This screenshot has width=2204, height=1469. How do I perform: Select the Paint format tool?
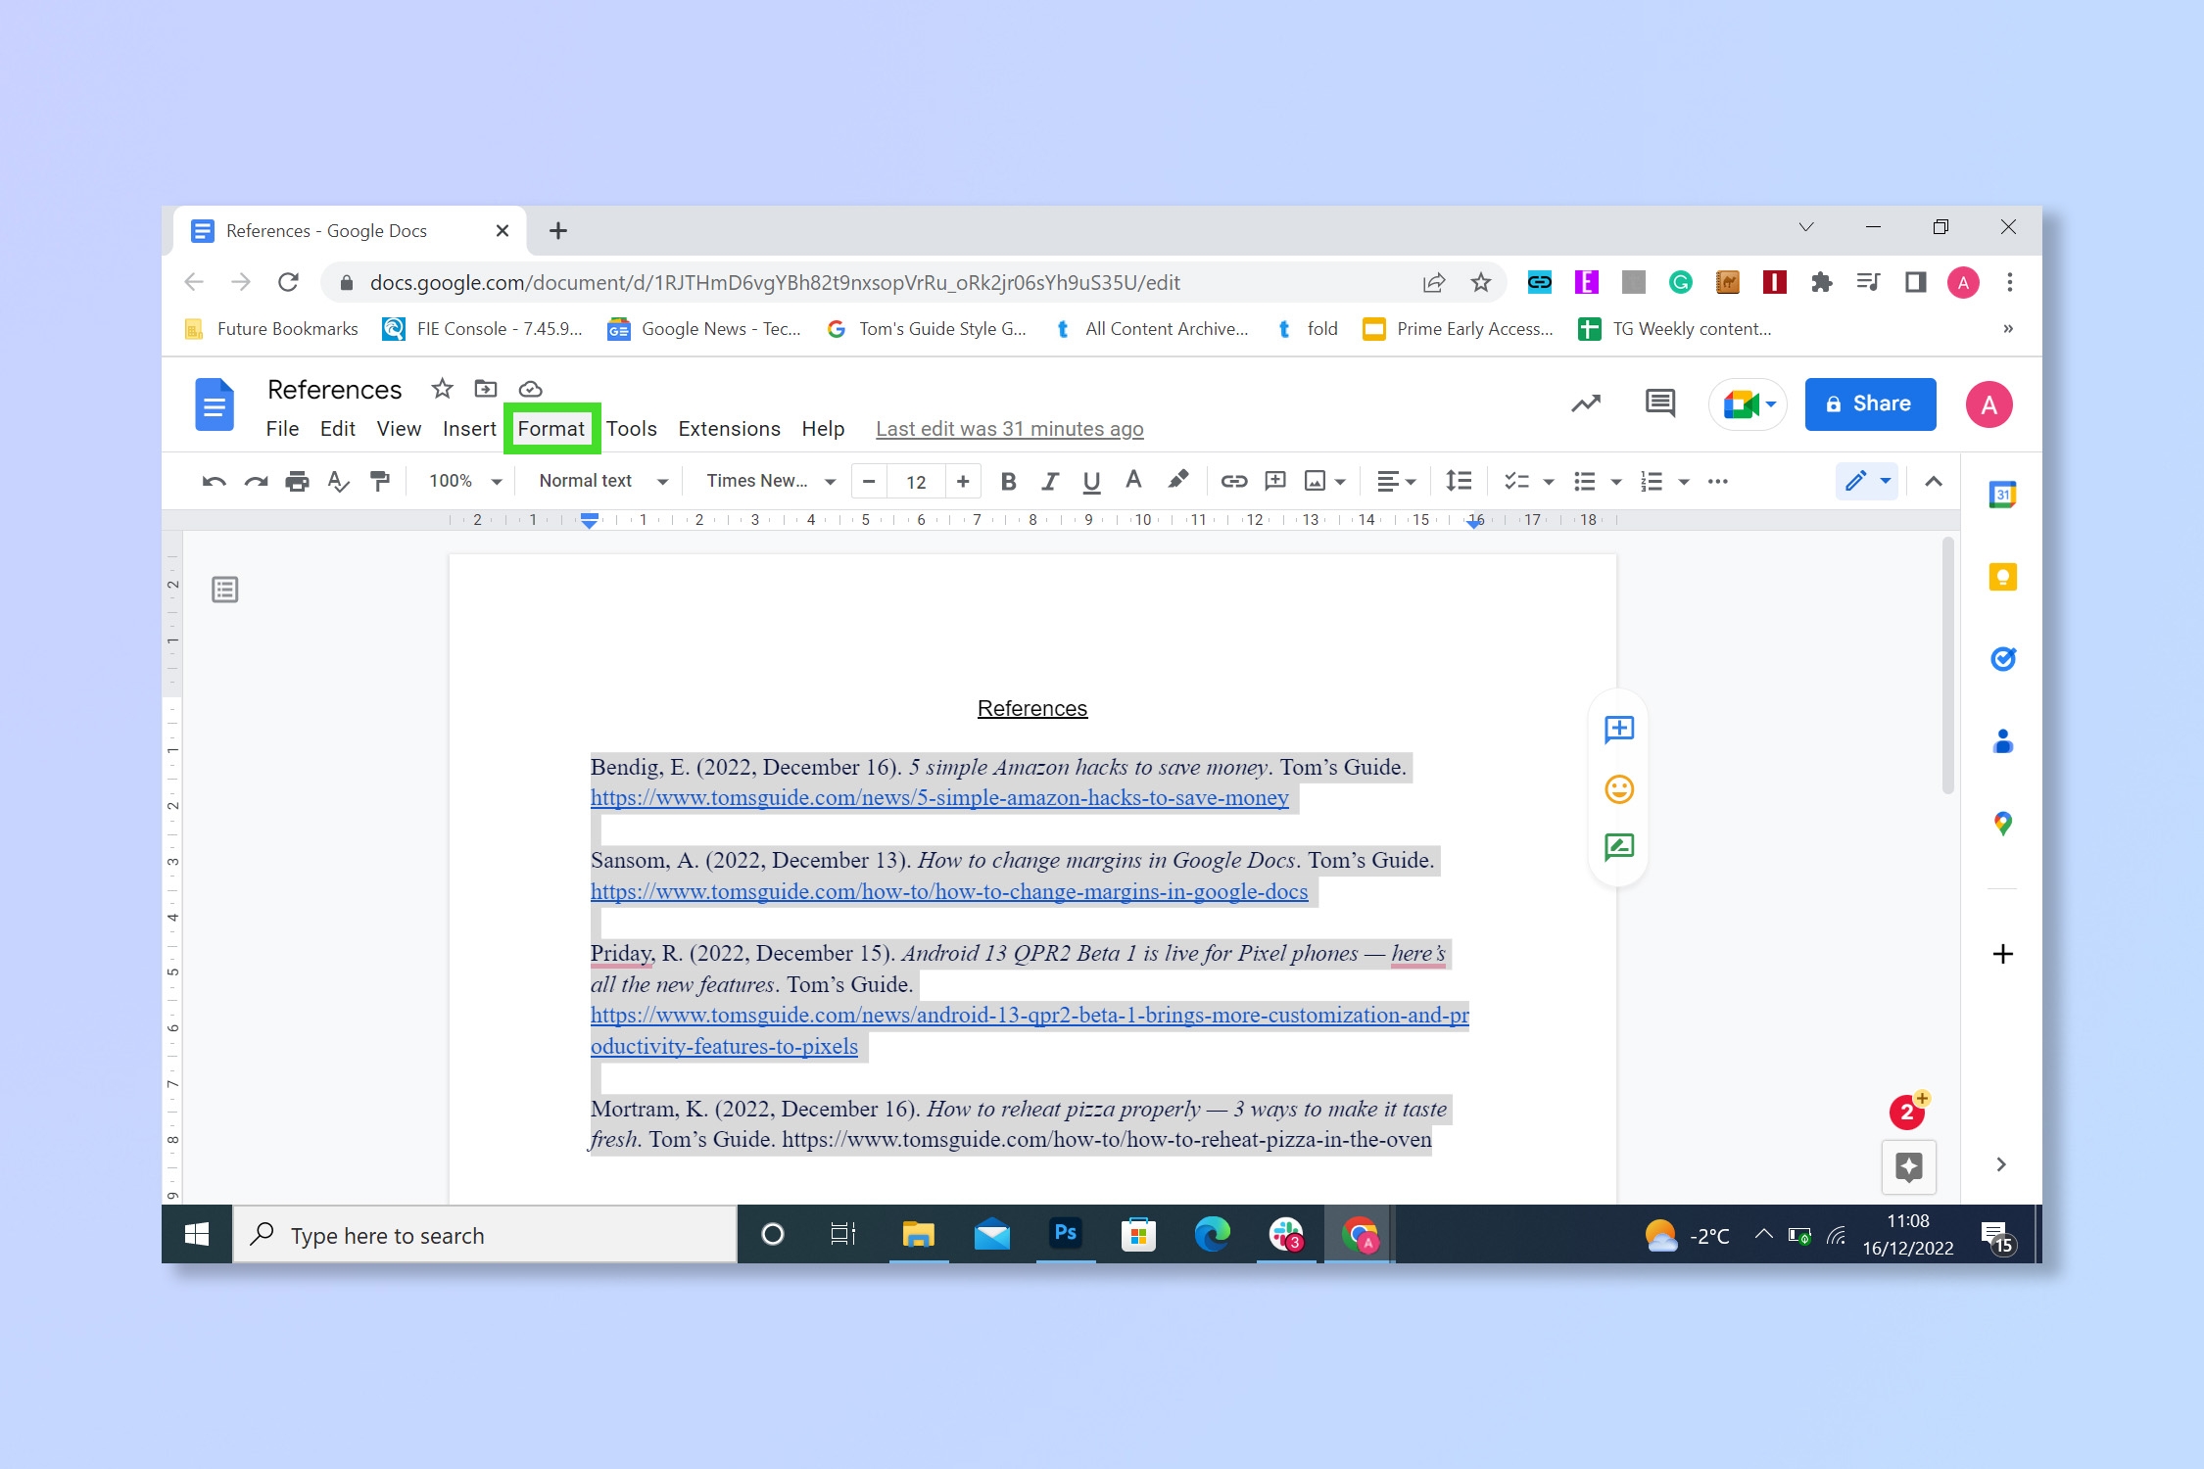point(380,481)
